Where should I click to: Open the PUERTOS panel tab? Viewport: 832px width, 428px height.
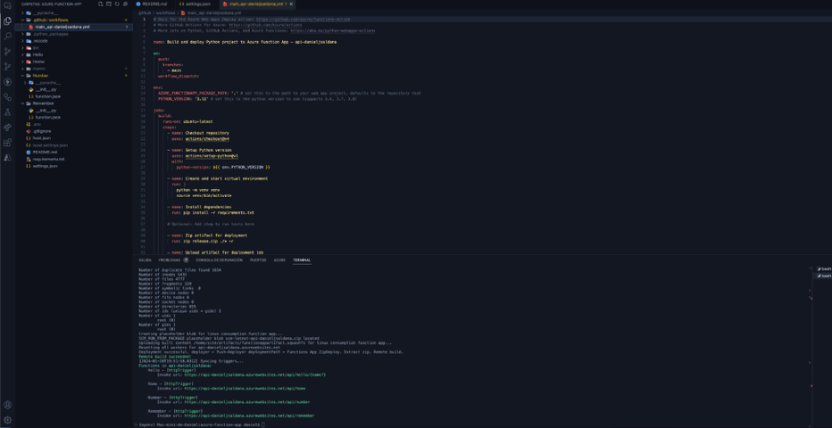258,260
